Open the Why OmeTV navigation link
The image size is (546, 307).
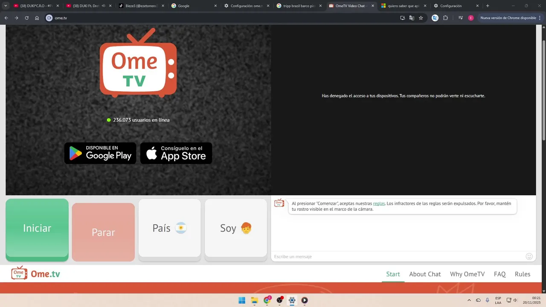tap(467, 274)
